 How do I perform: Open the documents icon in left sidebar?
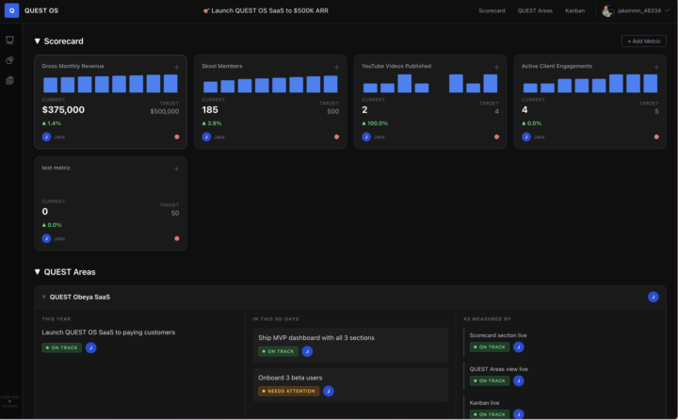tap(9, 80)
